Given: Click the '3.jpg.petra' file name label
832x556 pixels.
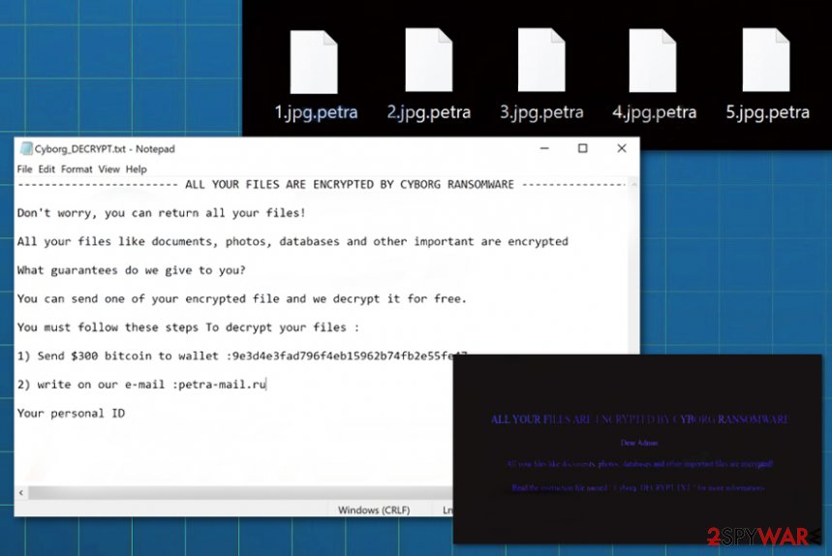Looking at the screenshot, I should [x=541, y=112].
